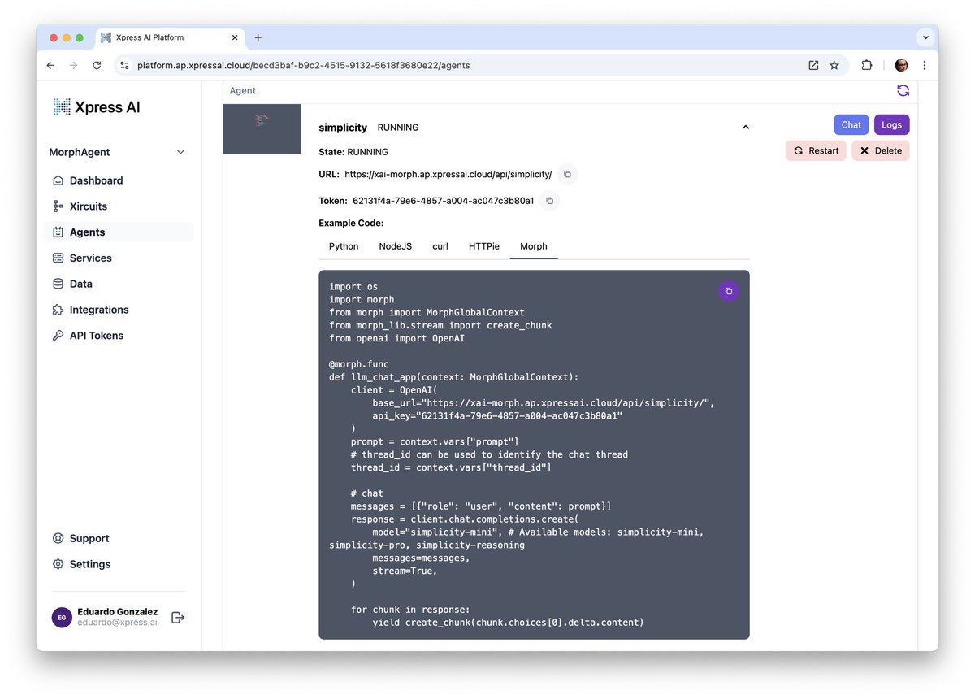Expand the MorphAgent project dropdown

(119, 152)
